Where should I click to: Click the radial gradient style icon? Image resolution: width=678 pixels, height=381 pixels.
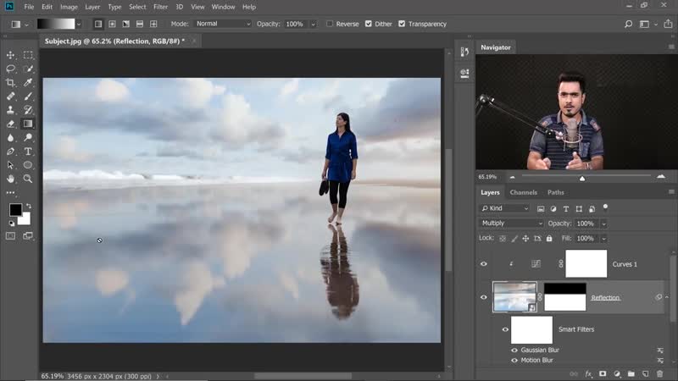tap(113, 24)
